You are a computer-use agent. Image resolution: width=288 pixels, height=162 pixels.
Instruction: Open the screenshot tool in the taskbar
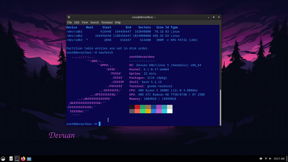[29, 159]
